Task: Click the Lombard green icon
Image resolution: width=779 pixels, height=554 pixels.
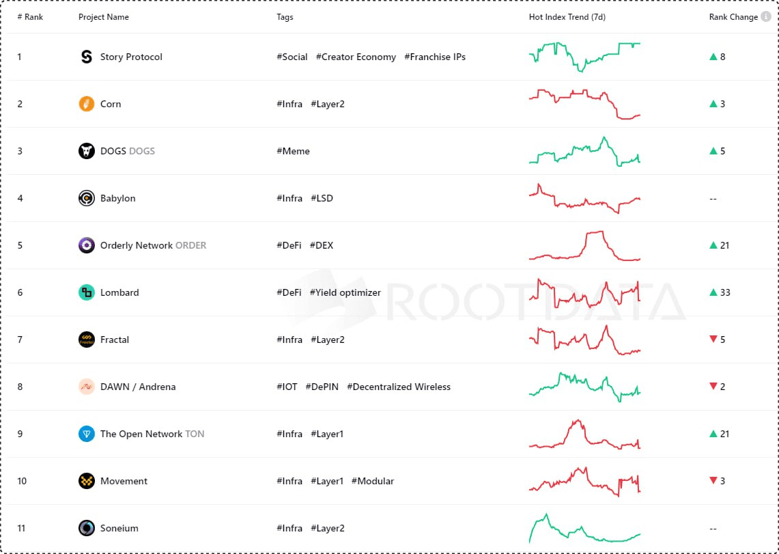Action: click(x=87, y=292)
